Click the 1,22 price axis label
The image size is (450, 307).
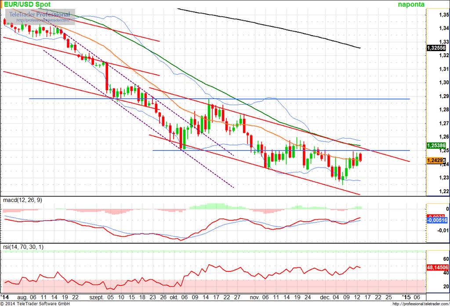444,192
